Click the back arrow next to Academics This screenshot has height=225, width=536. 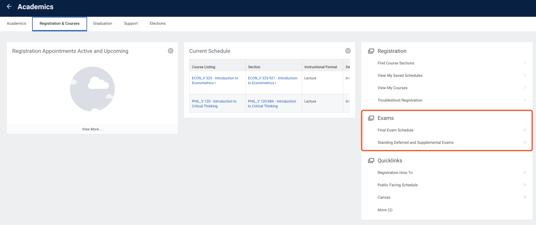click(x=9, y=7)
